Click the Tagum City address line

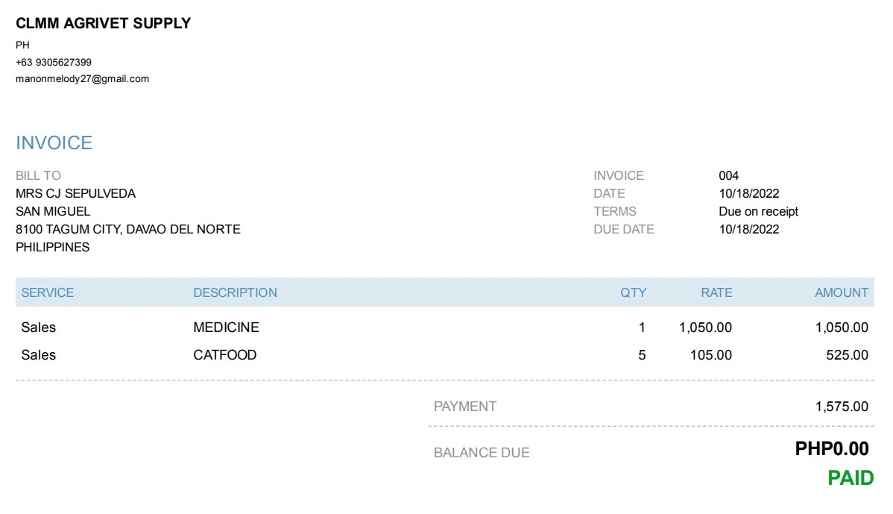(128, 229)
